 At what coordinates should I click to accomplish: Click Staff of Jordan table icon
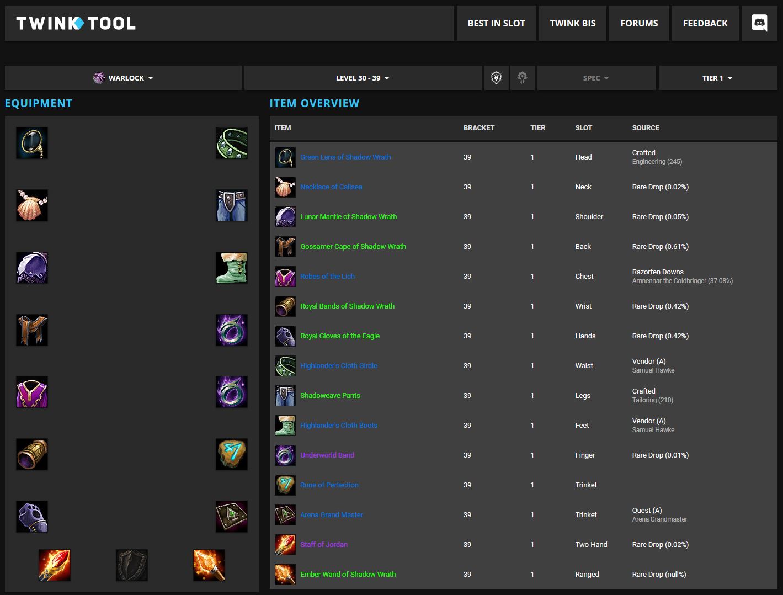click(x=285, y=545)
